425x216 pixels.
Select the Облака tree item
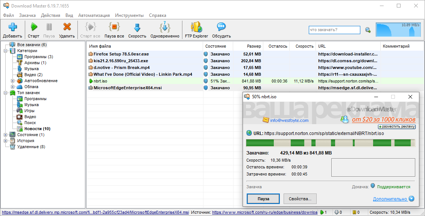[31, 87]
